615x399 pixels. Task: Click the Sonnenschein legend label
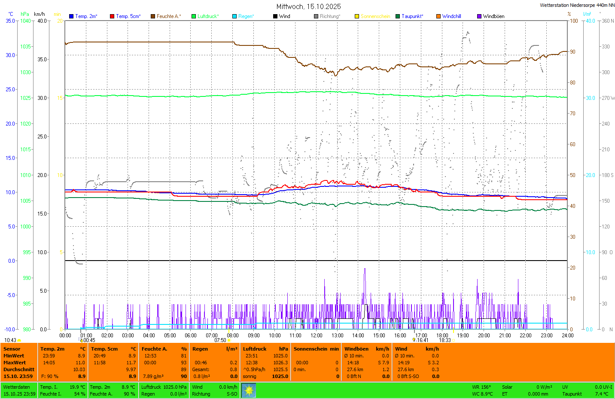pyautogui.click(x=375, y=16)
